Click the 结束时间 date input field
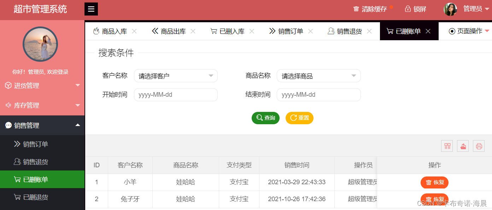 [x=318, y=95]
